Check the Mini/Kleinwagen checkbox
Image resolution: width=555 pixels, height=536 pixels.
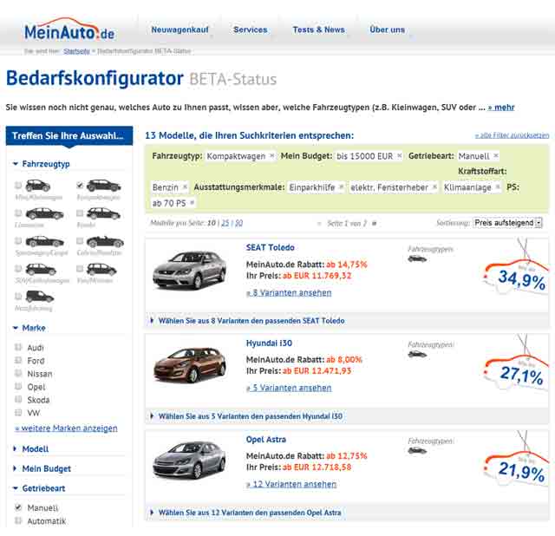tap(17, 185)
